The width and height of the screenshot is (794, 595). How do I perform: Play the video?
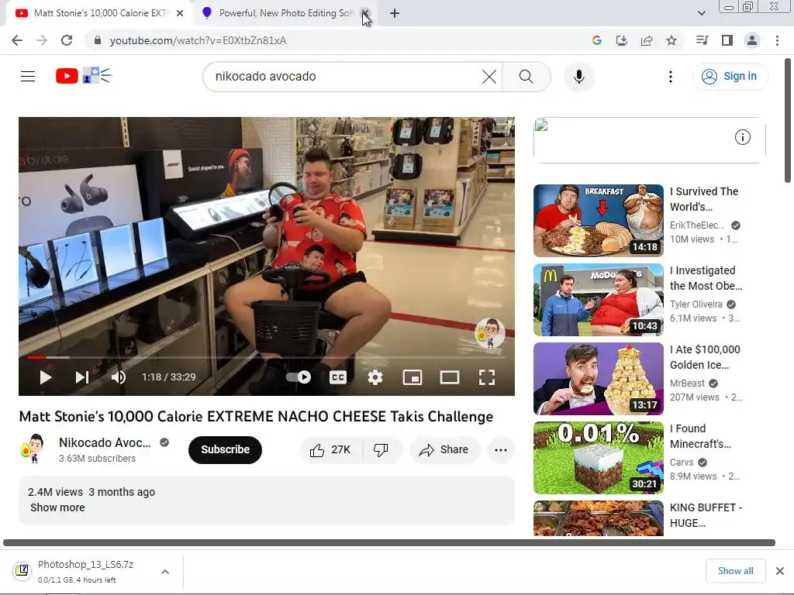coord(46,377)
